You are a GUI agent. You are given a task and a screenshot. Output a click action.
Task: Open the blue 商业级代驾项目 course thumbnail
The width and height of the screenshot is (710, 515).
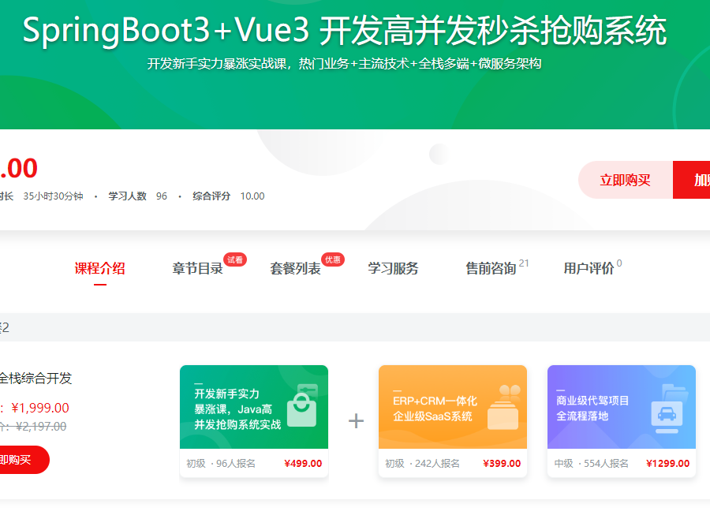[622, 408]
